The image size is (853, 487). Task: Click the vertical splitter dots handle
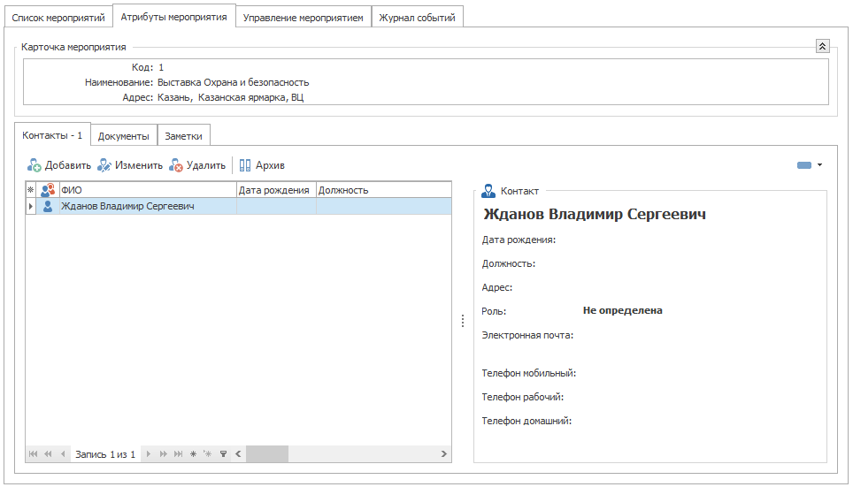click(x=463, y=321)
